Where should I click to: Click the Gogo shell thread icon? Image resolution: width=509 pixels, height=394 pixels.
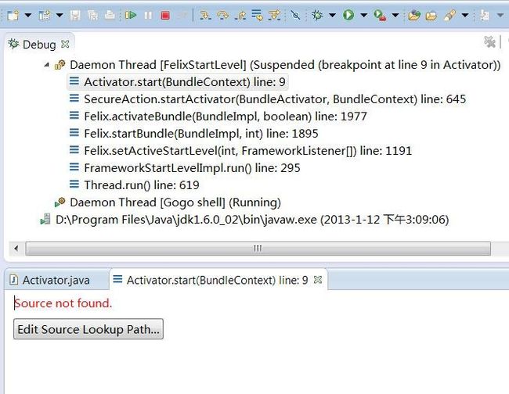(x=60, y=202)
